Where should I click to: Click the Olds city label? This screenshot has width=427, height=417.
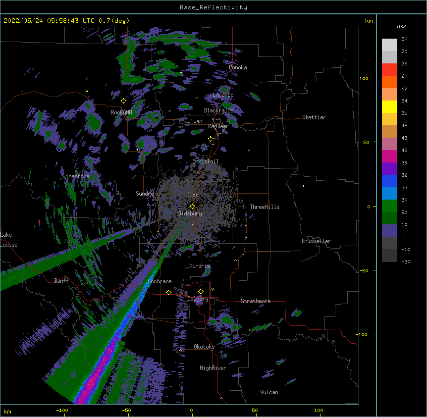coord(192,195)
